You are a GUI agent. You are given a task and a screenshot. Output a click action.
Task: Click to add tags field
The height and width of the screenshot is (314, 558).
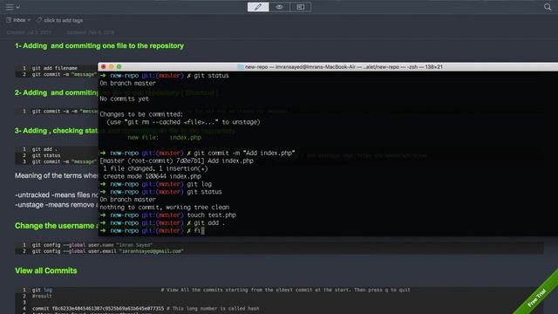tap(64, 21)
